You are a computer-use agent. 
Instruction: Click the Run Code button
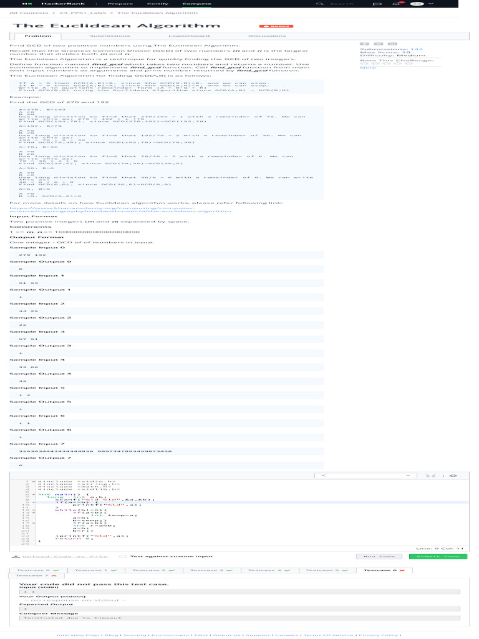tap(379, 556)
